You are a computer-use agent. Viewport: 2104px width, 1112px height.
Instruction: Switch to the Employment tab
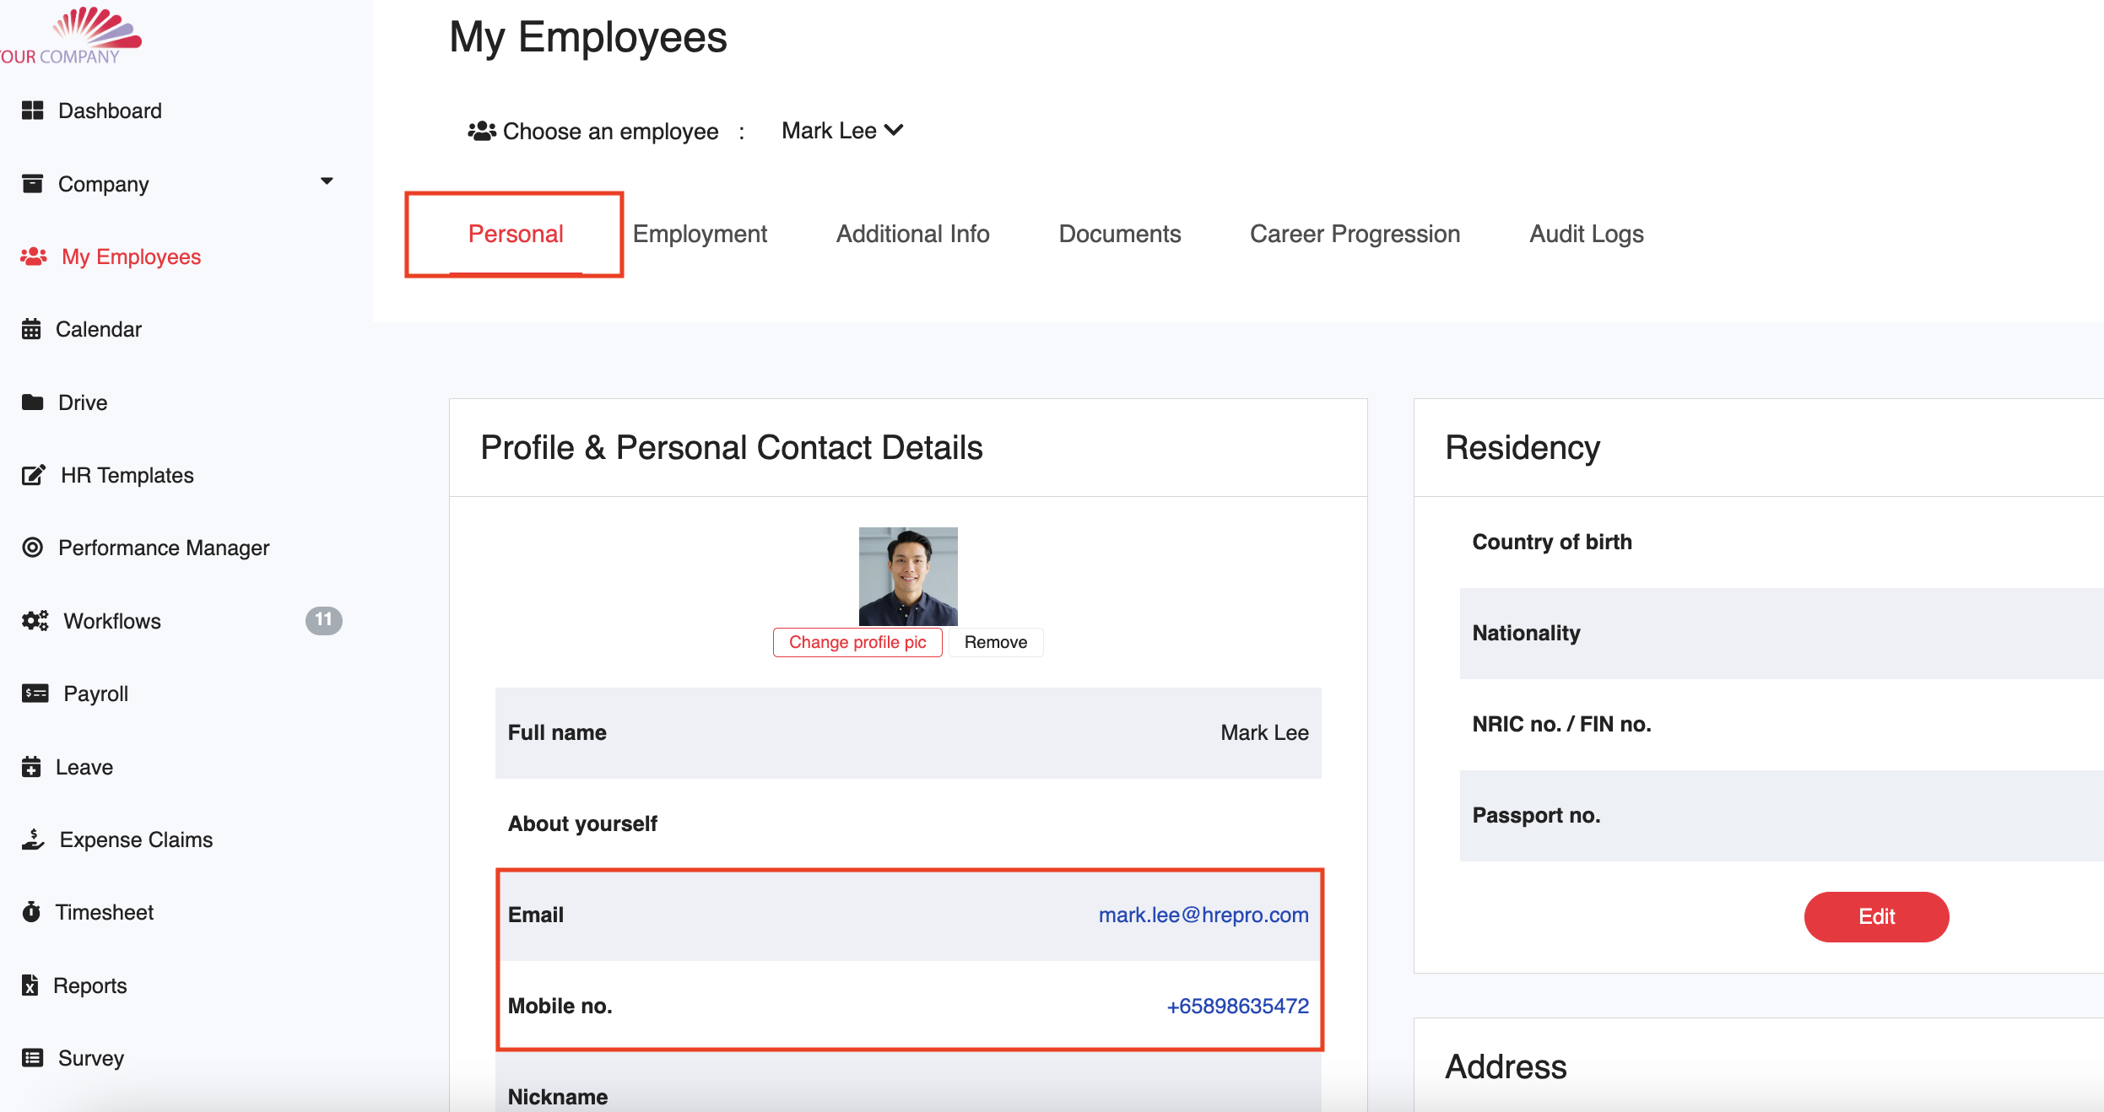[700, 234]
